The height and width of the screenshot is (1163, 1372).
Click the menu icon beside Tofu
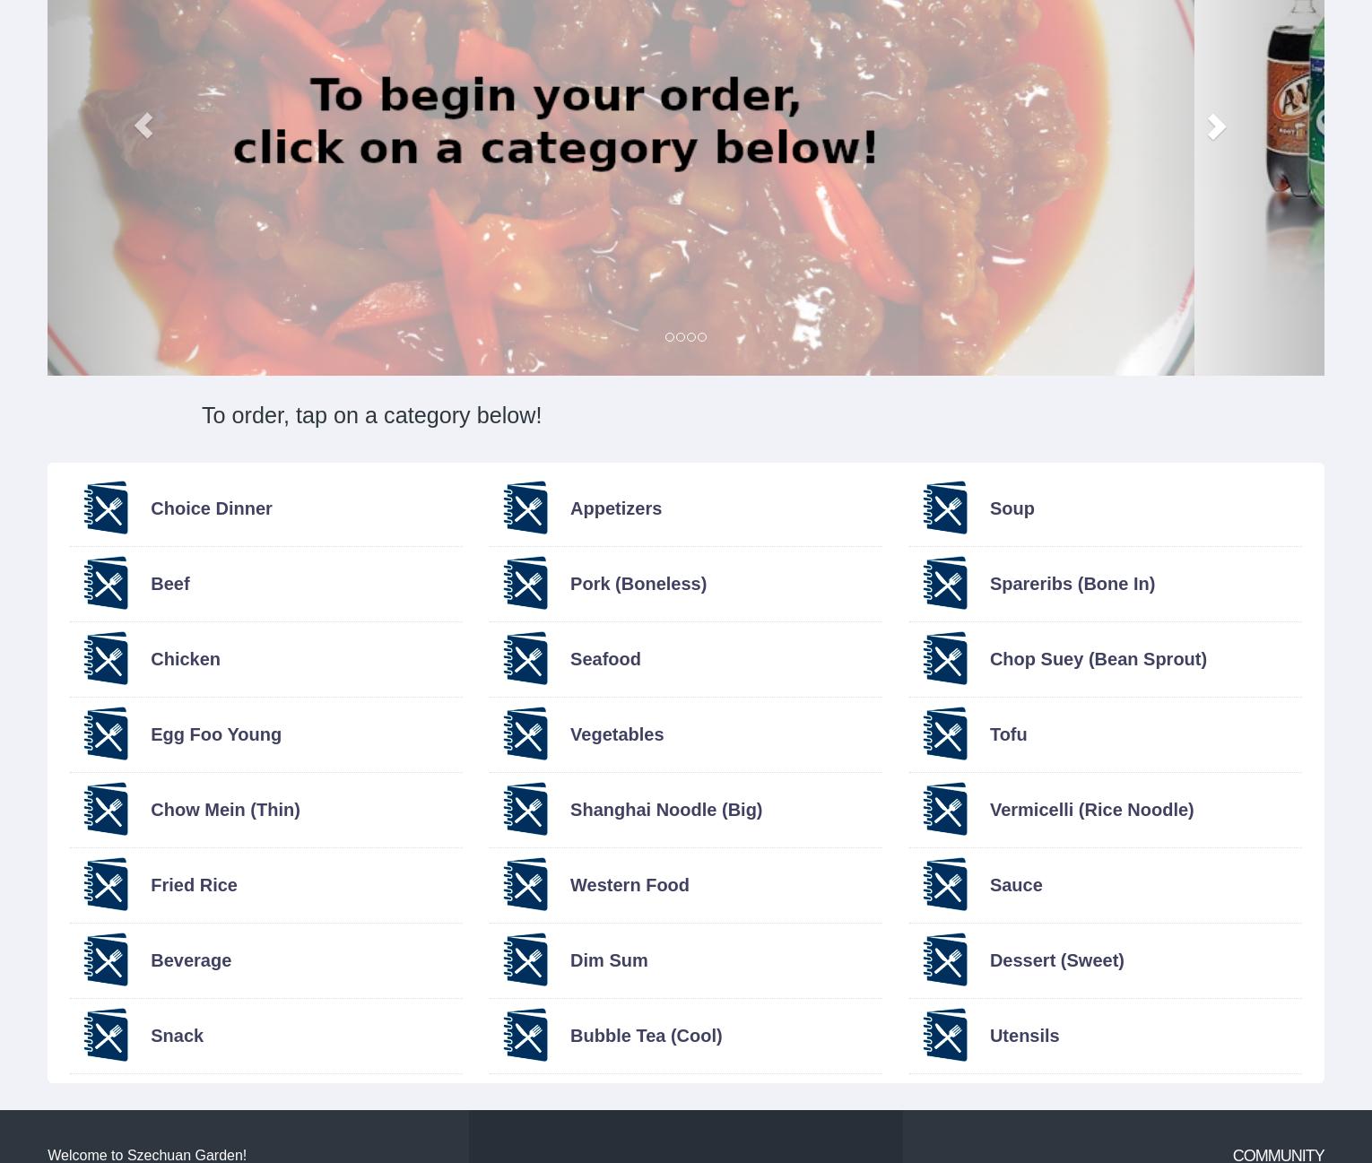point(945,733)
